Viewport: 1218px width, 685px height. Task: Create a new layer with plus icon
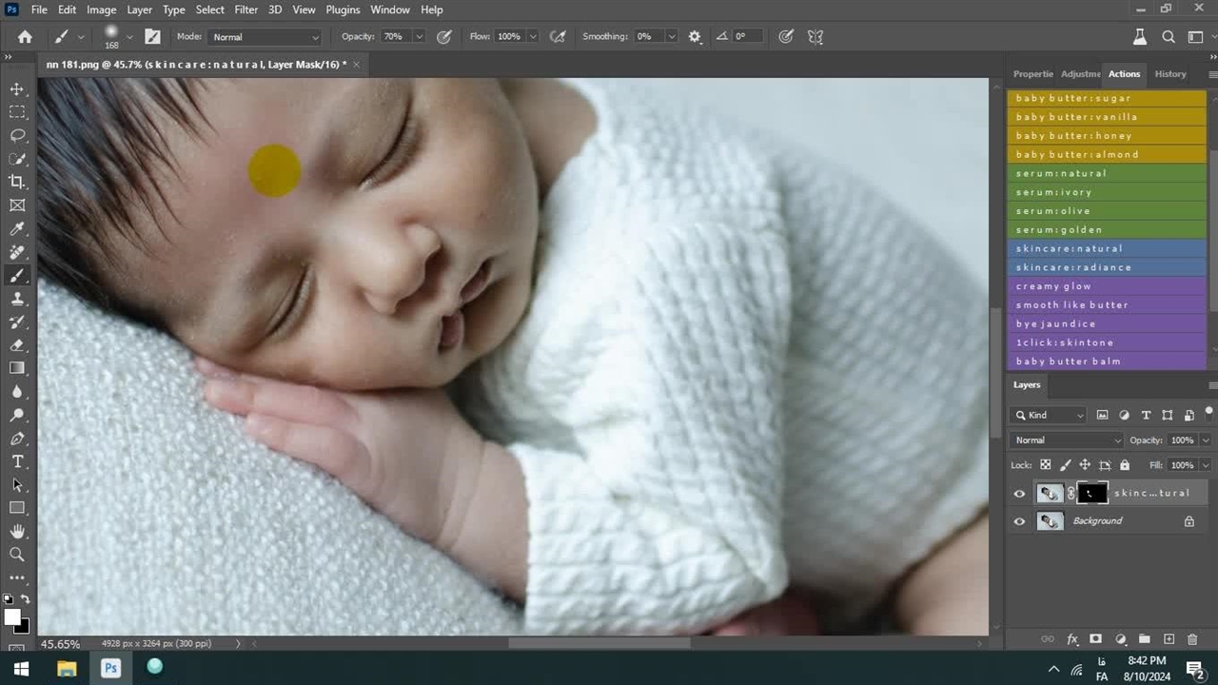(1169, 639)
